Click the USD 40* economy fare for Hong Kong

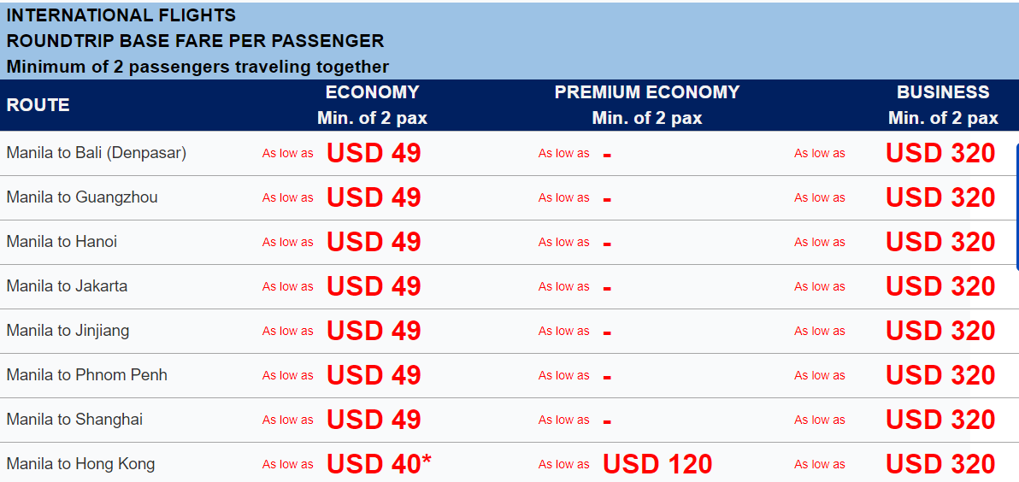[x=379, y=464]
